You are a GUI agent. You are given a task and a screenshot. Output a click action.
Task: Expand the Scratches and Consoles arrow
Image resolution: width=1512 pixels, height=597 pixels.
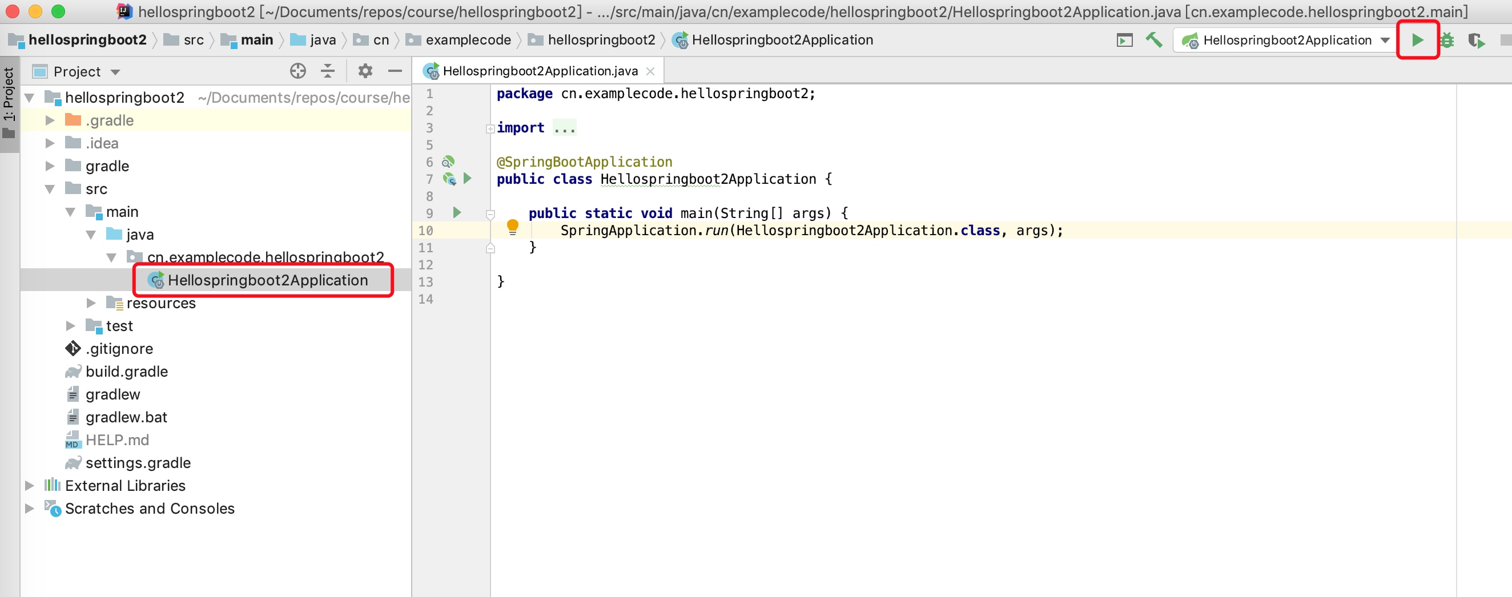(30, 509)
